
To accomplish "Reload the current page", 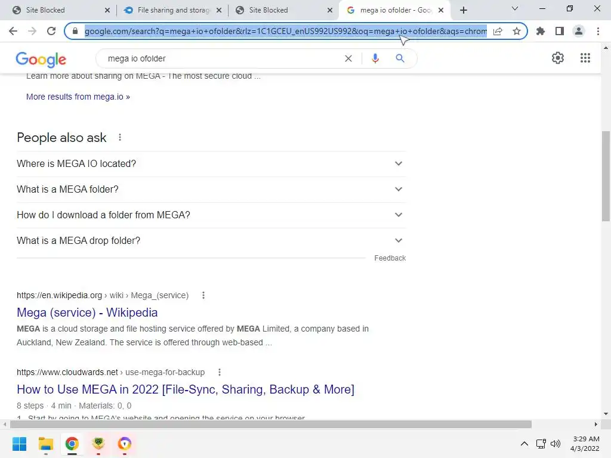I will pyautogui.click(x=51, y=31).
